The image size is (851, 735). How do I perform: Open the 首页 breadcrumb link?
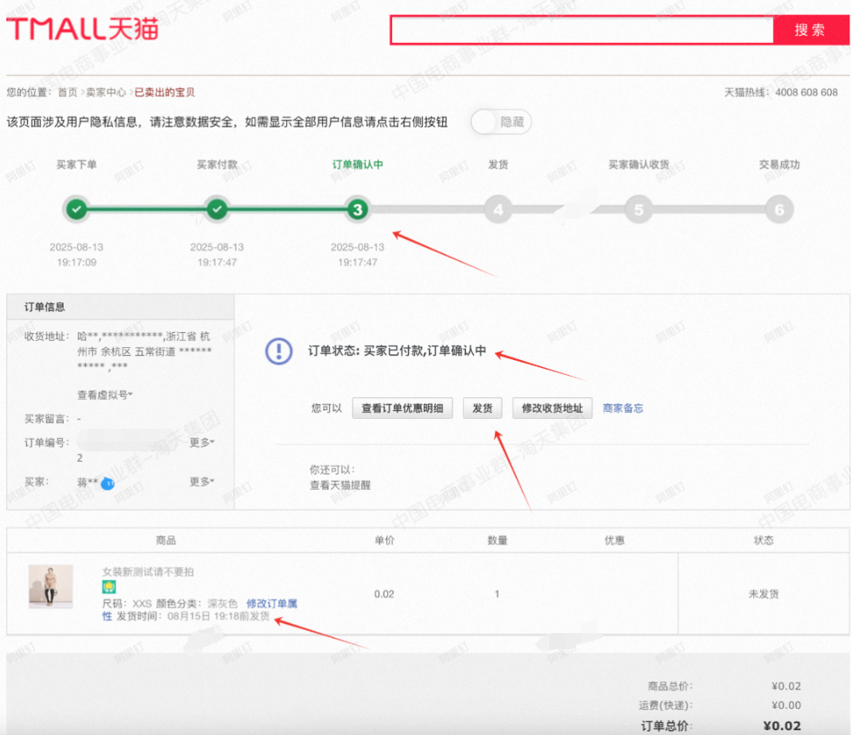(68, 92)
